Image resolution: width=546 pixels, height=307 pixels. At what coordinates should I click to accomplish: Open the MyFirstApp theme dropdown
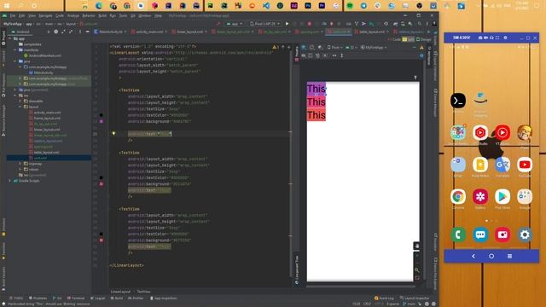pos(374,48)
